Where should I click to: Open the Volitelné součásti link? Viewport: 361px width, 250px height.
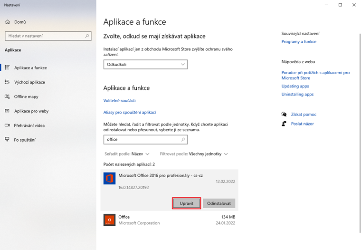[x=120, y=100]
